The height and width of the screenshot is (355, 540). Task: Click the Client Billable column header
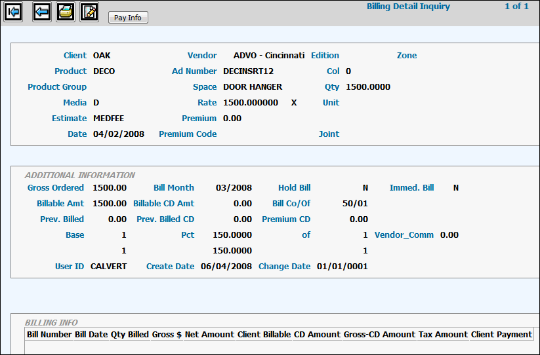click(264, 334)
